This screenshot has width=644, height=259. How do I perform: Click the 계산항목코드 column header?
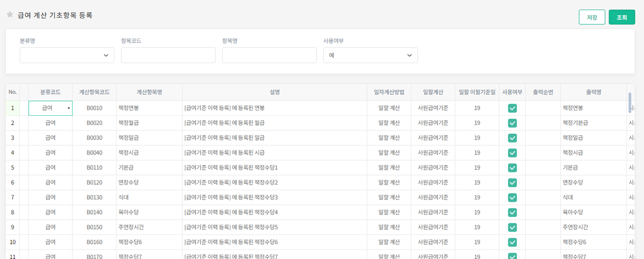pos(94,92)
